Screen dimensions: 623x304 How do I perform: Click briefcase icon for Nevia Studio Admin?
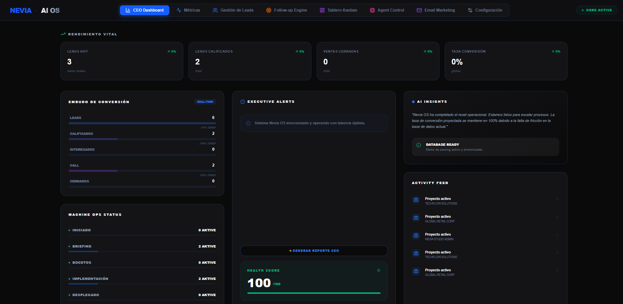[x=416, y=236]
